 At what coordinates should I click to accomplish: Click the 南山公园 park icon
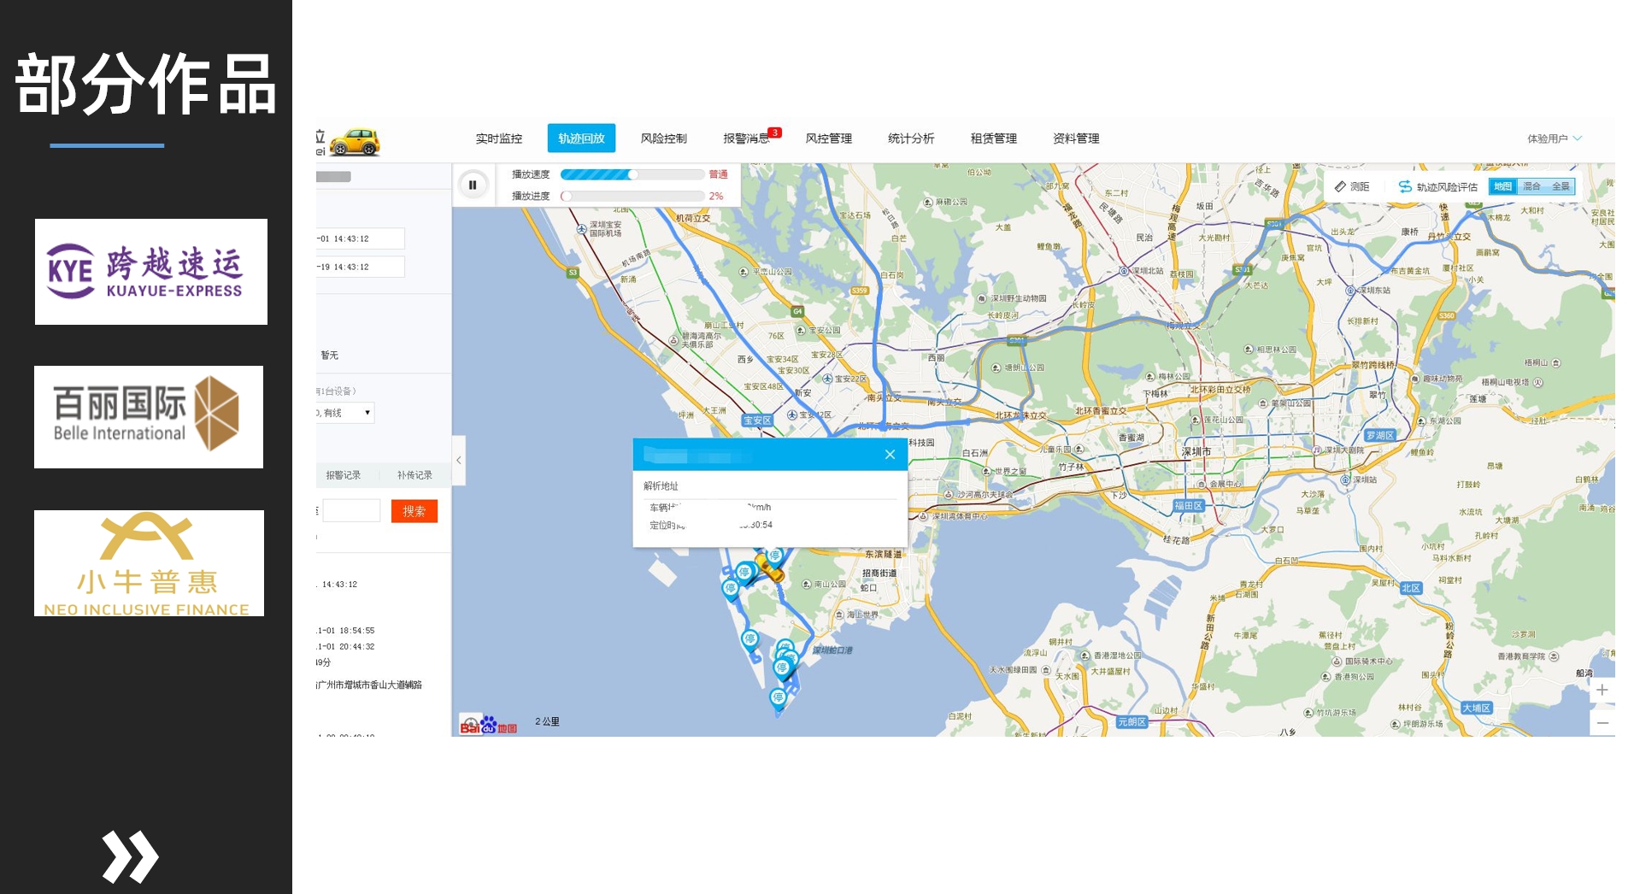pyautogui.click(x=807, y=585)
